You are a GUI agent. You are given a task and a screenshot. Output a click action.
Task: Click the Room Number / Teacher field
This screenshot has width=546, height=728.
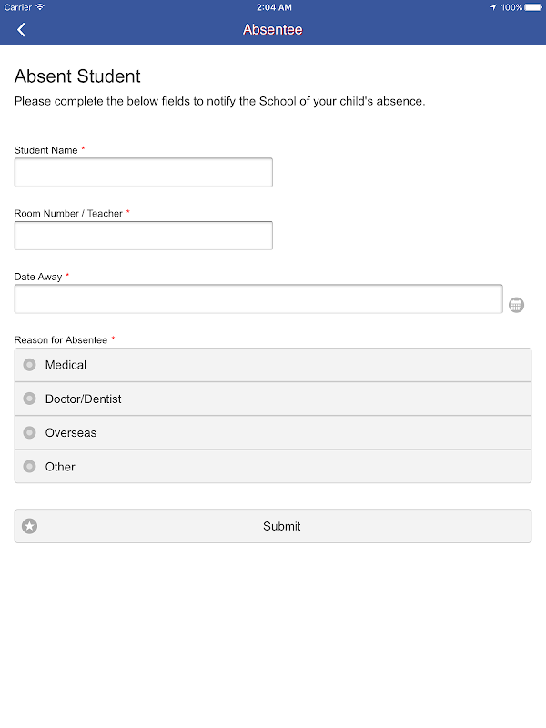143,236
